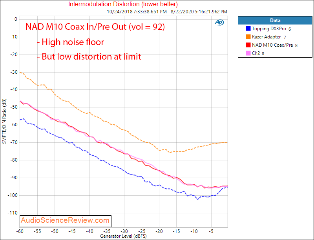
Task: Click the '- But low distortion at limit' annotation
Action: (x=89, y=56)
